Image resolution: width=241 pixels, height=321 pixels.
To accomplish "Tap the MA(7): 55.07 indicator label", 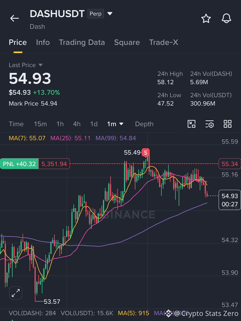I will click(27, 138).
